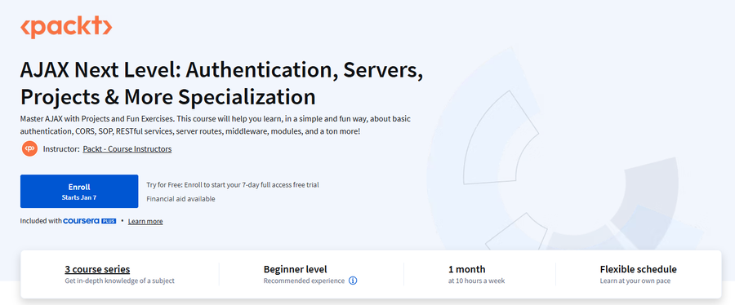Click the Coursera Plus logo
The height and width of the screenshot is (305, 735).
tap(90, 221)
